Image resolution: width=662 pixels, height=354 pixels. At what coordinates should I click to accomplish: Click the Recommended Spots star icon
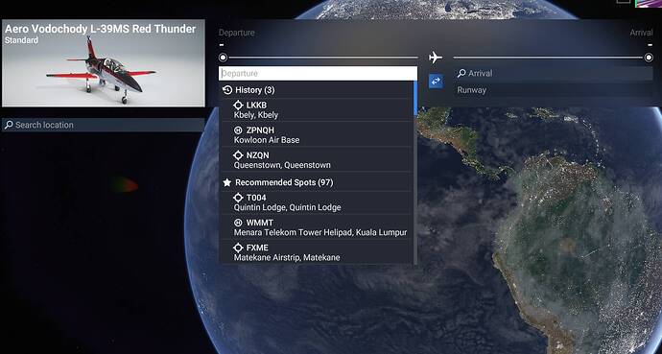227,182
